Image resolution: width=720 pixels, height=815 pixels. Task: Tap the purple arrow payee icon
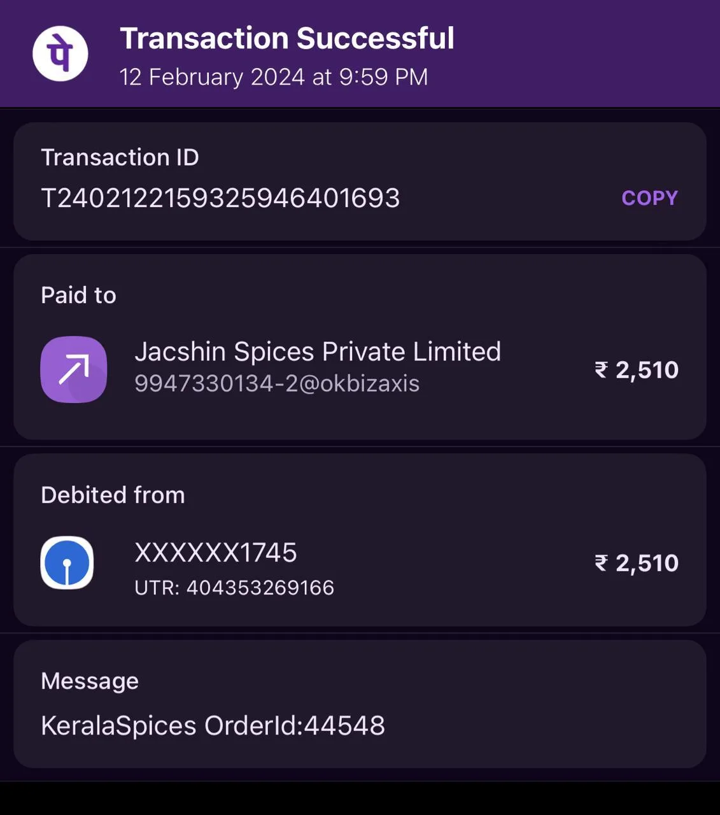[74, 369]
